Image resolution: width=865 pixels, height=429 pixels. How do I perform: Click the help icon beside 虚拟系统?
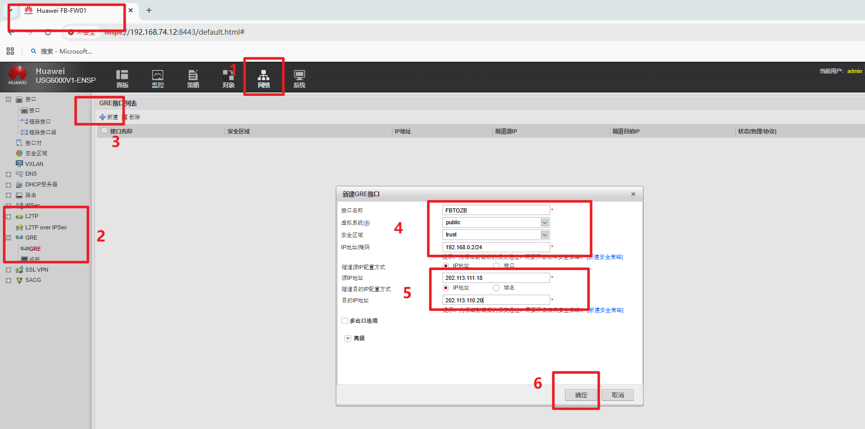[366, 223]
